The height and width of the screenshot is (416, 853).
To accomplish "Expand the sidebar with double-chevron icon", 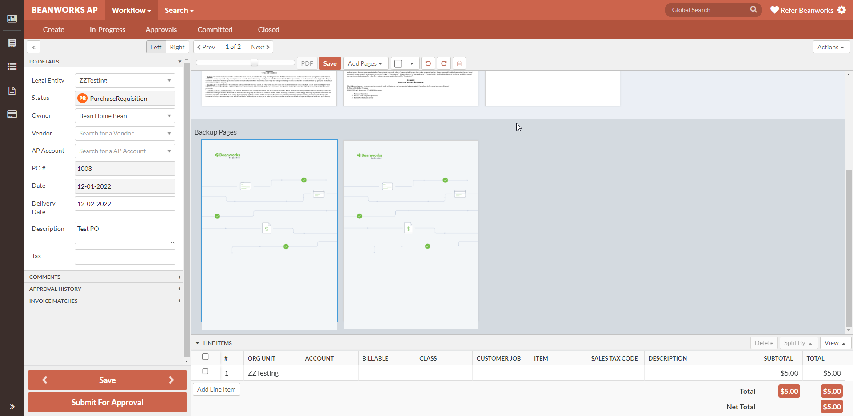I will tap(12, 407).
